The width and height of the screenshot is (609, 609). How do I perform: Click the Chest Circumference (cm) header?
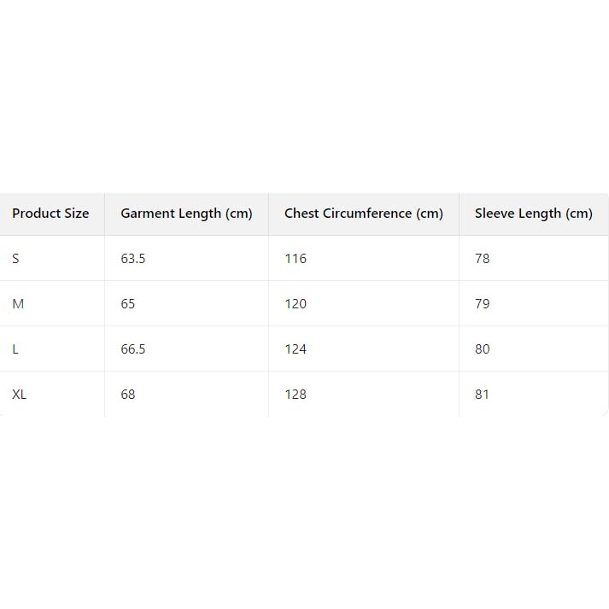pyautogui.click(x=364, y=214)
